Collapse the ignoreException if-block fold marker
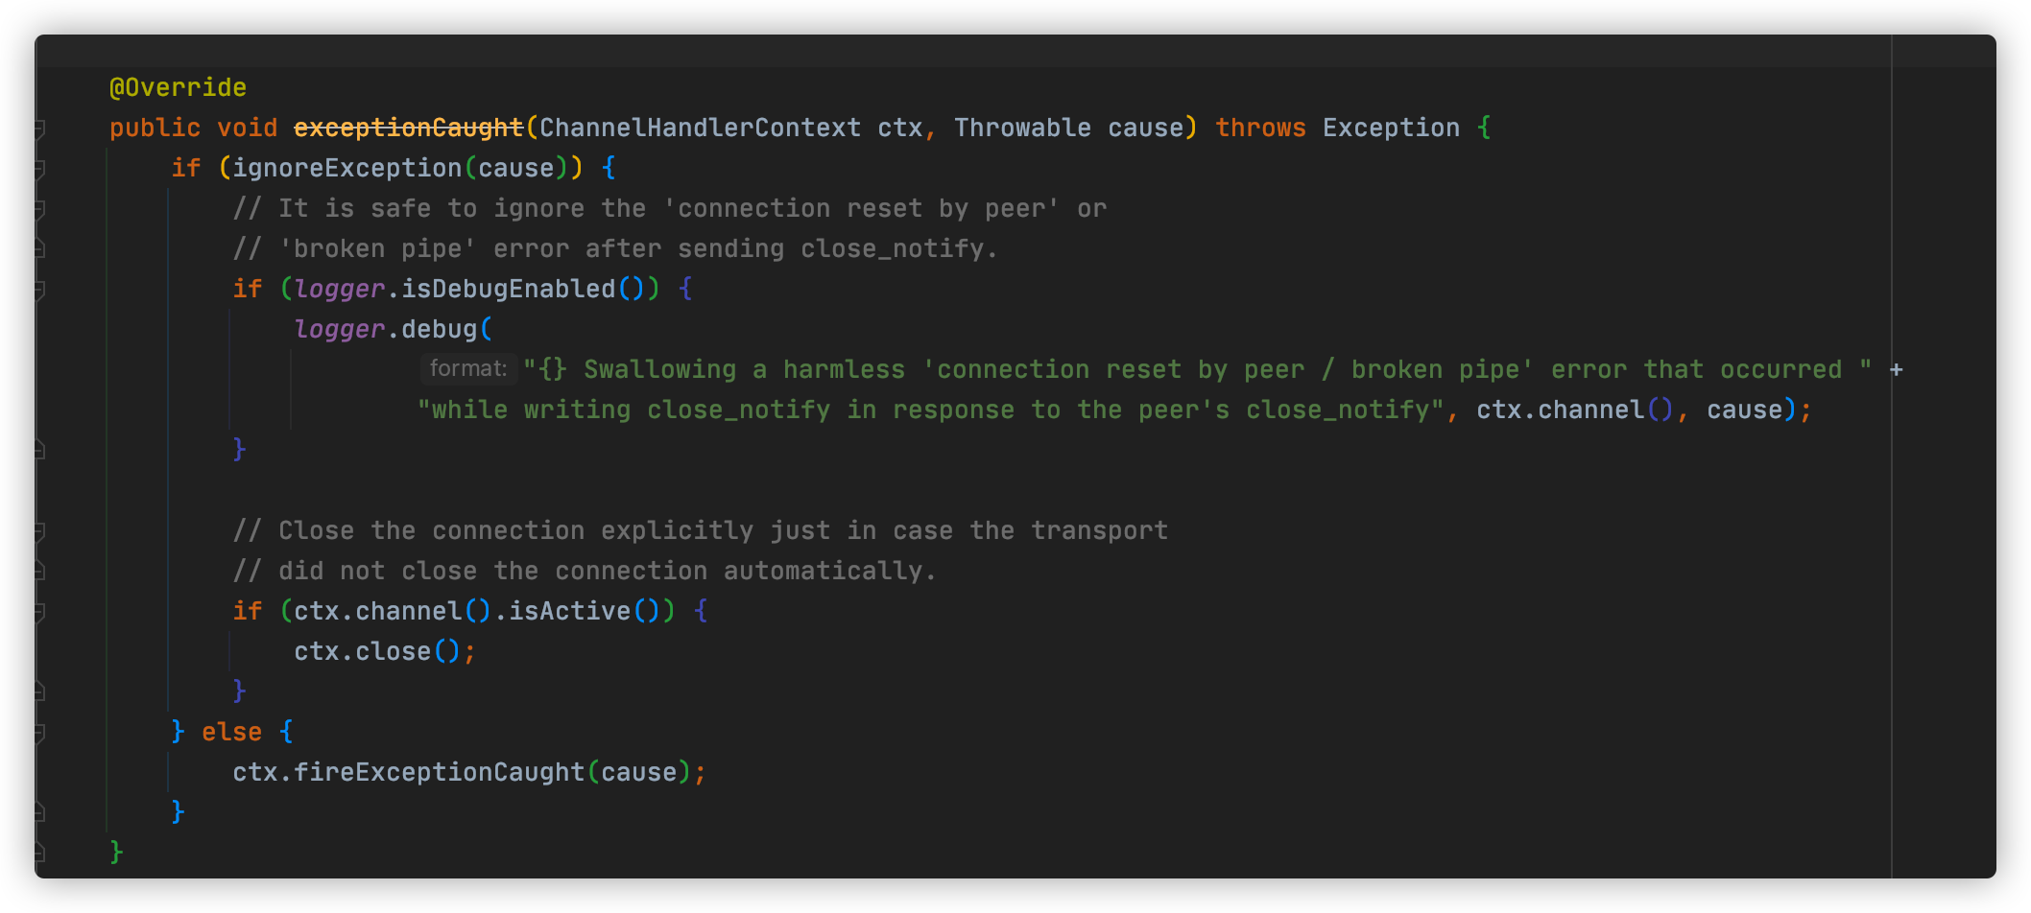Screen dimensions: 2031x913 coord(39,168)
